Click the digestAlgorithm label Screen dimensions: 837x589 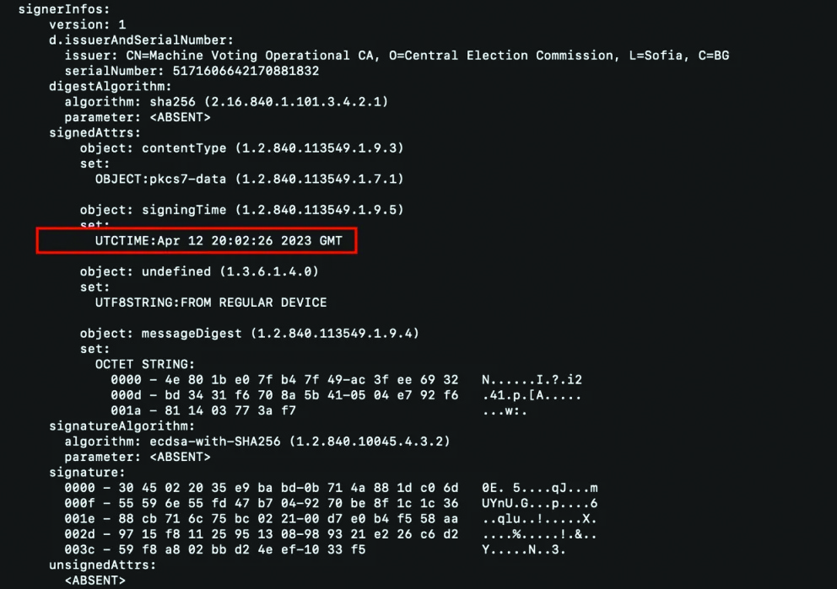110,86
